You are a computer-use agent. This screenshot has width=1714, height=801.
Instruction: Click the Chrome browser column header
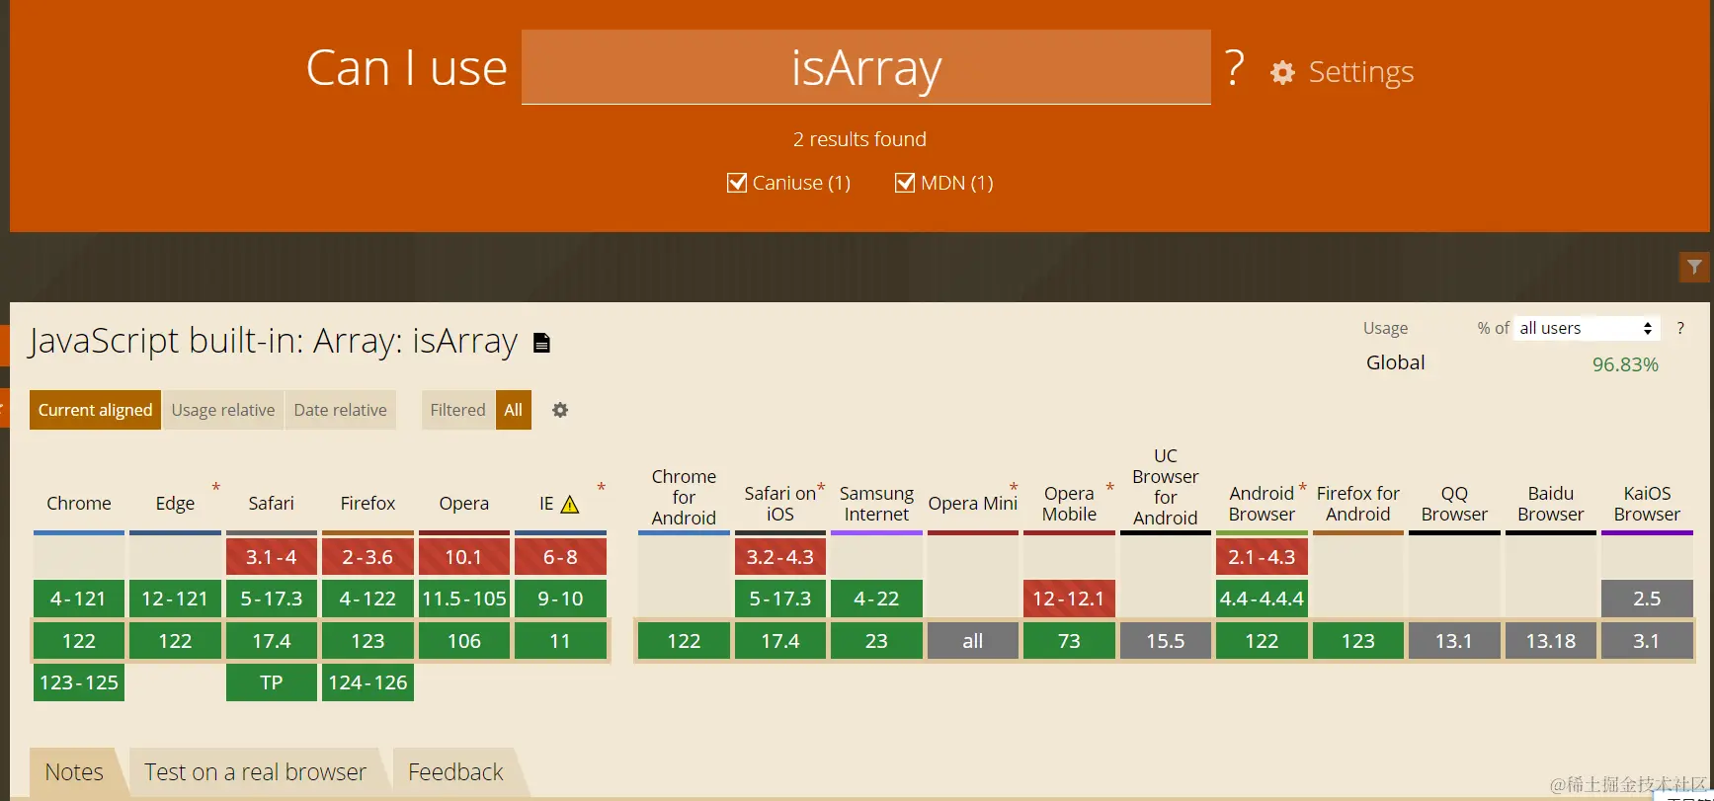coord(79,504)
